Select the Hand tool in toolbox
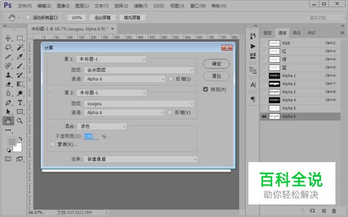 8,121
